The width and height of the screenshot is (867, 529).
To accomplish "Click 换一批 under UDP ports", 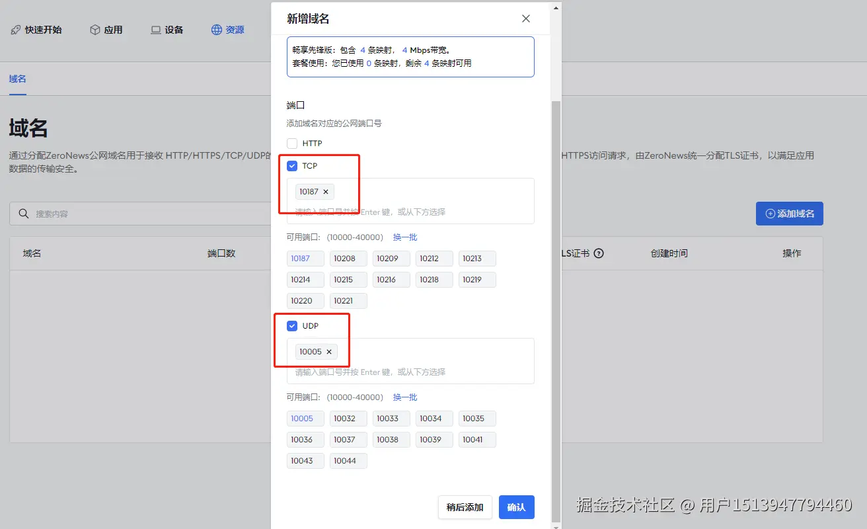I will [x=405, y=397].
